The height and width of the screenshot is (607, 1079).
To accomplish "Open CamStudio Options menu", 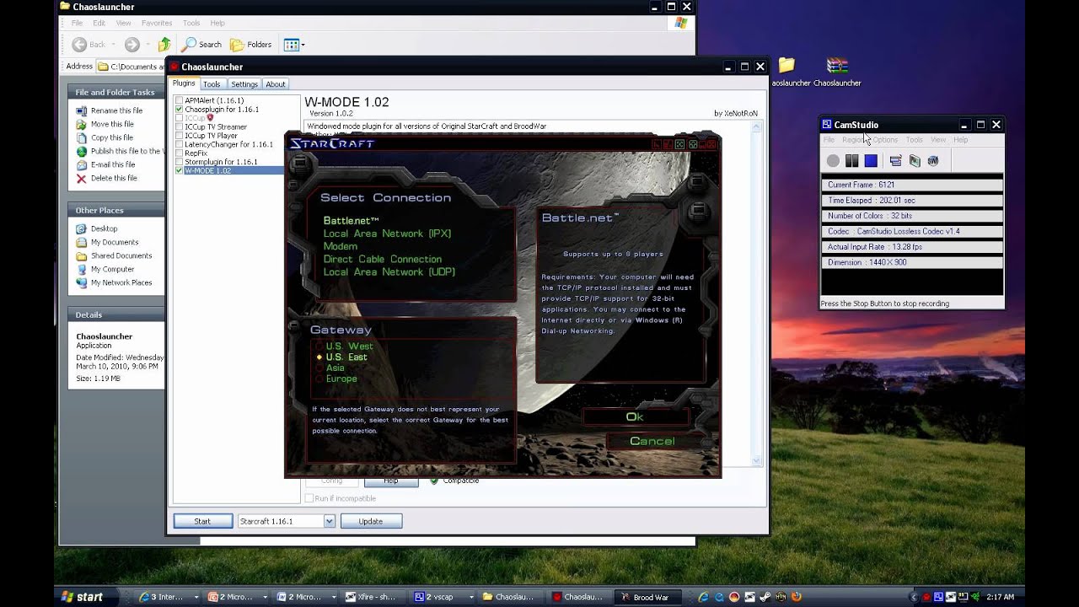I will tap(885, 140).
